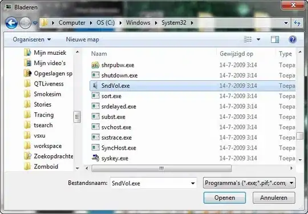Viewport: 308px width, 214px height.
Task: Open the Mijn muziek folder
Action: (x=45, y=53)
